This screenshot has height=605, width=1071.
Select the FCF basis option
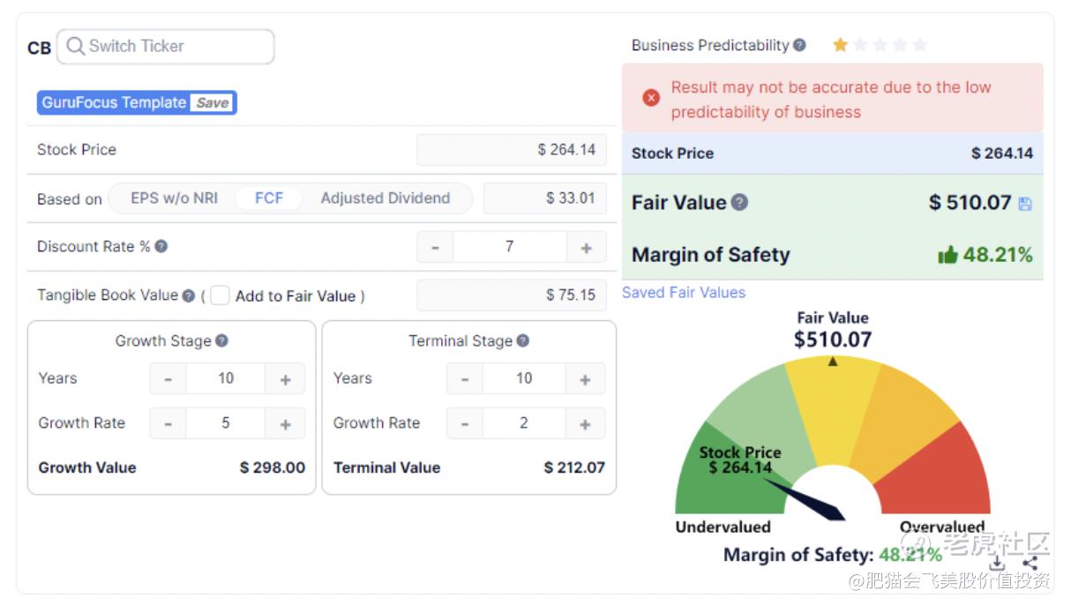(x=269, y=198)
